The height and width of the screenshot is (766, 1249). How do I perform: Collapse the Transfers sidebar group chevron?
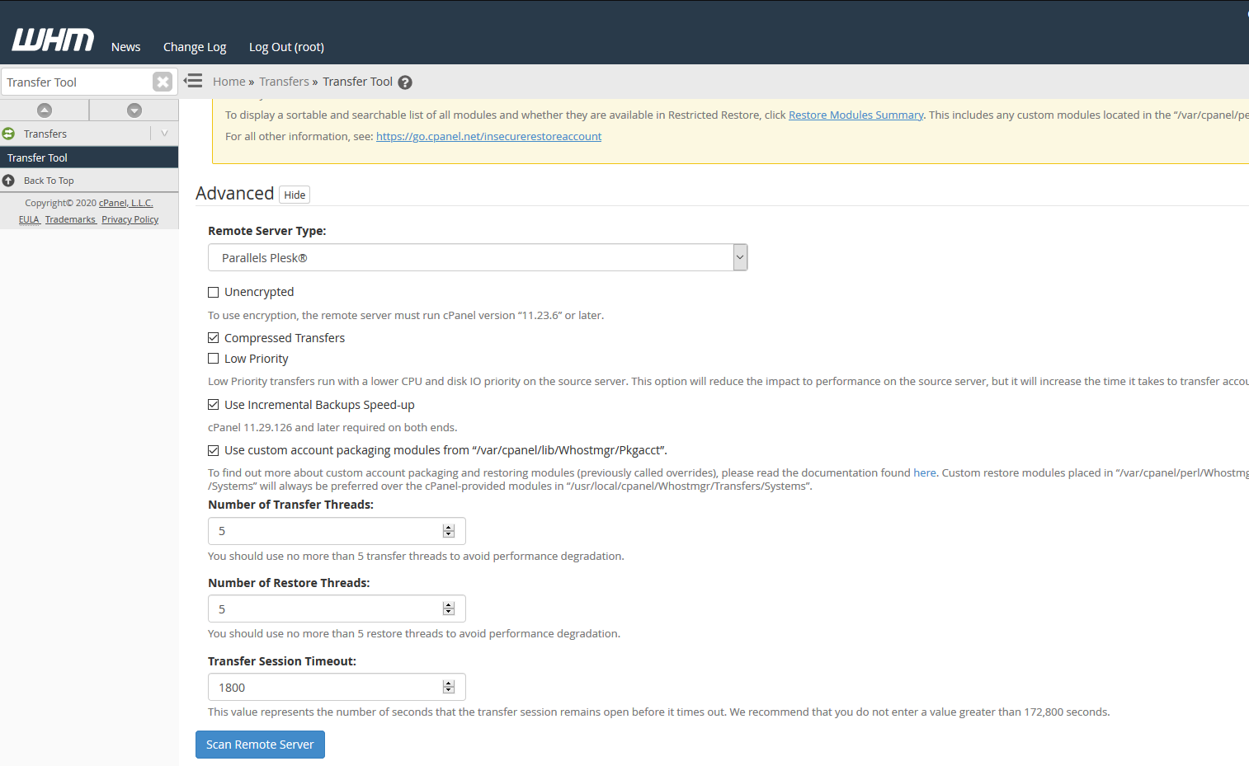164,134
